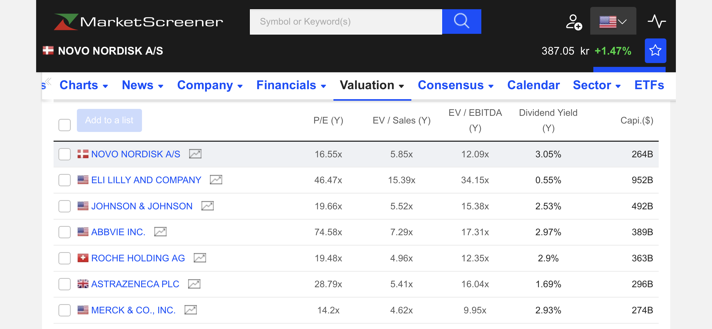712x329 pixels.
Task: Click the market pulse activity icon
Action: [x=656, y=22]
